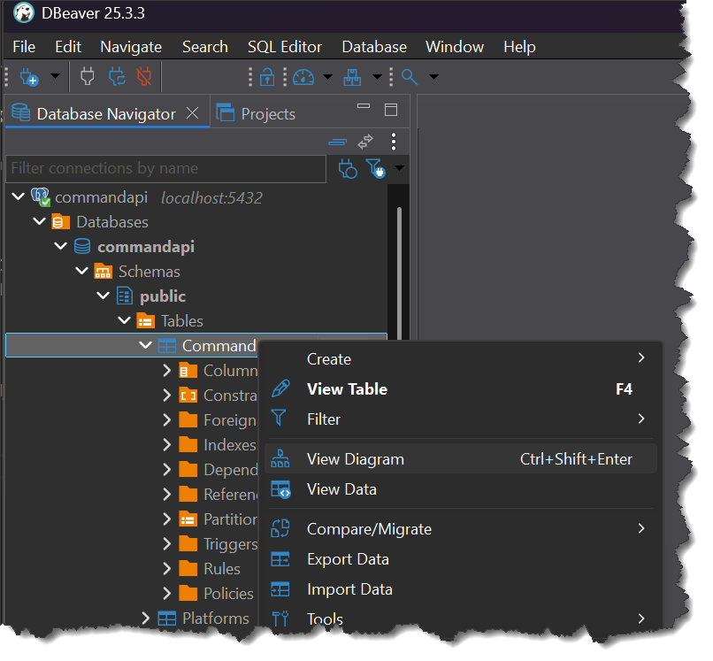Click the Filter connections by name field
The width and height of the screenshot is (713, 661).
pos(165,168)
